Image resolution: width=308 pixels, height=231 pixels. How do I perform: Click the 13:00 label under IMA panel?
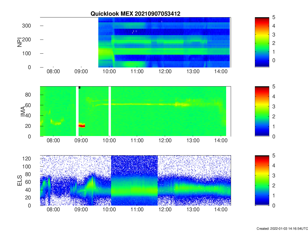tap(193, 141)
